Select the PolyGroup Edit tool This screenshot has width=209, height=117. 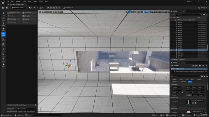(14, 13)
